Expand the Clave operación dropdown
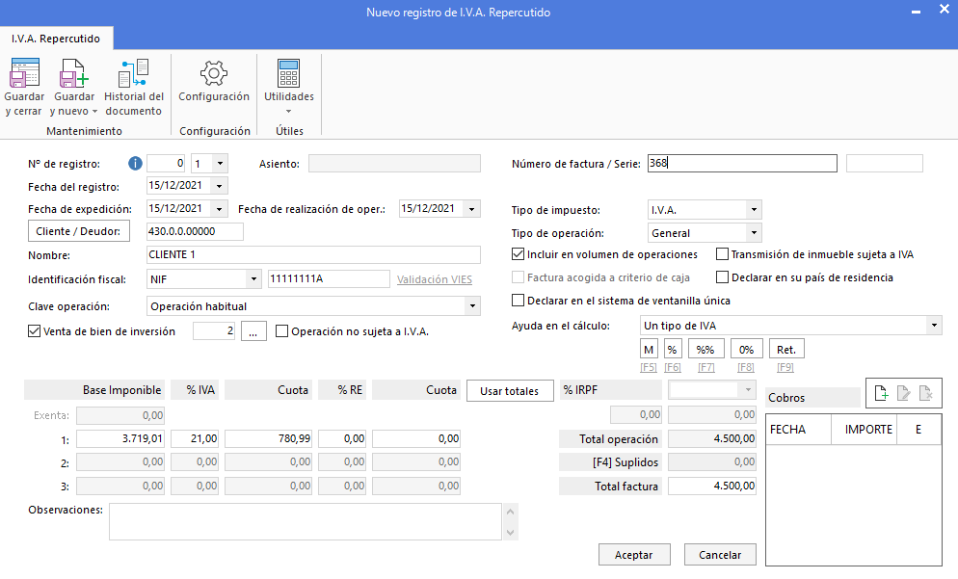This screenshot has width=958, height=579. [x=472, y=306]
